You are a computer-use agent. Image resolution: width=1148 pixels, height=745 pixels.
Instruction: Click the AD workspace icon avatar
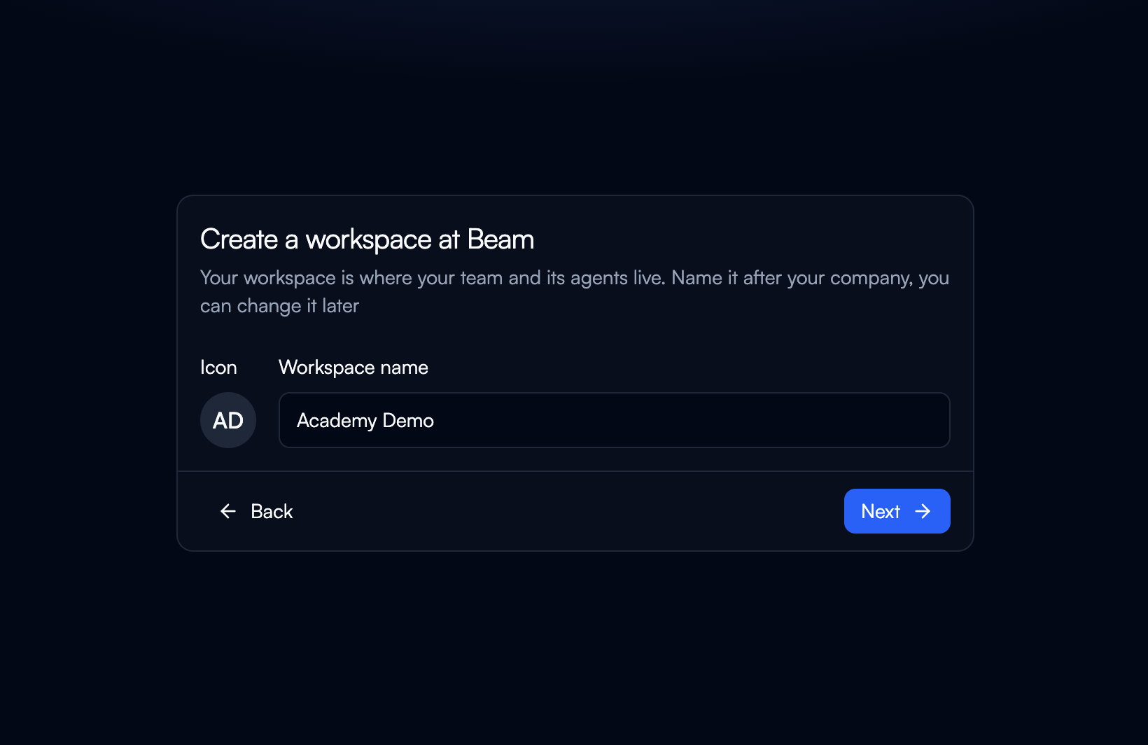pos(228,420)
